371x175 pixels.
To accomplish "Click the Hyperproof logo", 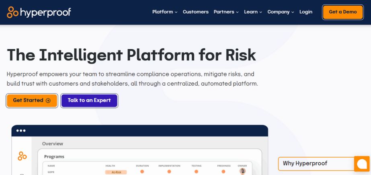I will click(x=39, y=12).
